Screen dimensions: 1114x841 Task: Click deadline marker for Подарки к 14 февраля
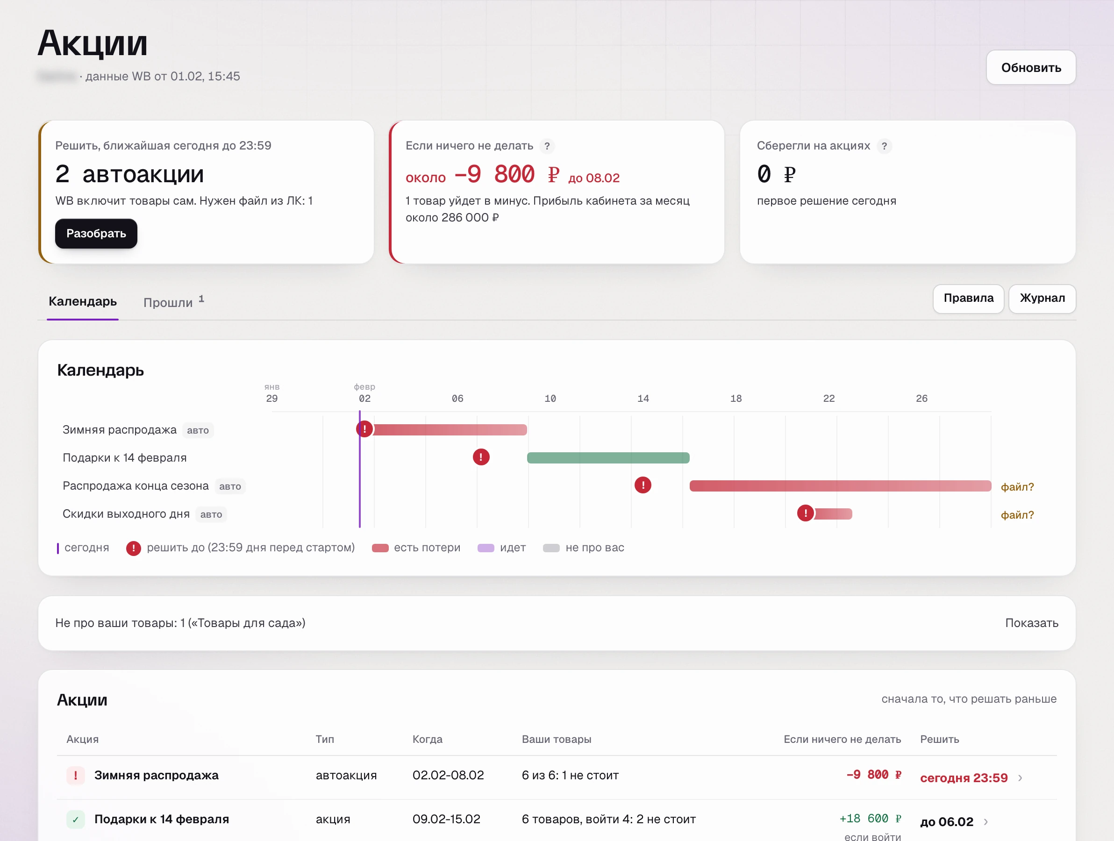click(x=481, y=457)
